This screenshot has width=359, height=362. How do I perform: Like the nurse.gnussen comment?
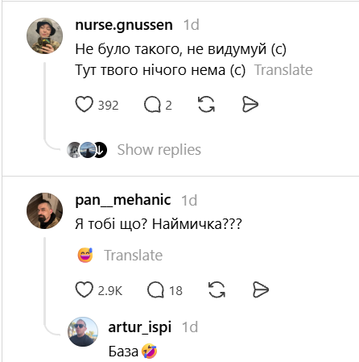pyautogui.click(x=85, y=104)
